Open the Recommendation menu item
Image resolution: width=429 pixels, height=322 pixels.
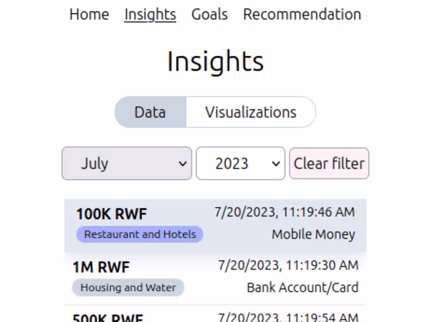click(x=302, y=14)
